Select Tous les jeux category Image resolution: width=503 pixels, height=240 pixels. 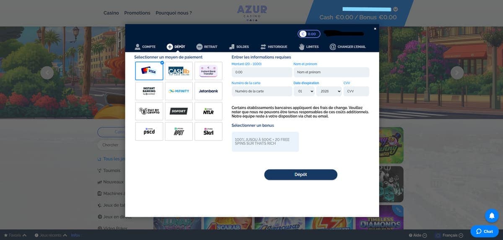[x=111, y=159]
